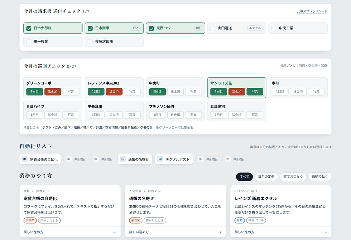Select the 自動で動く filter tab
This screenshot has width=351, height=240.
(x=320, y=177)
